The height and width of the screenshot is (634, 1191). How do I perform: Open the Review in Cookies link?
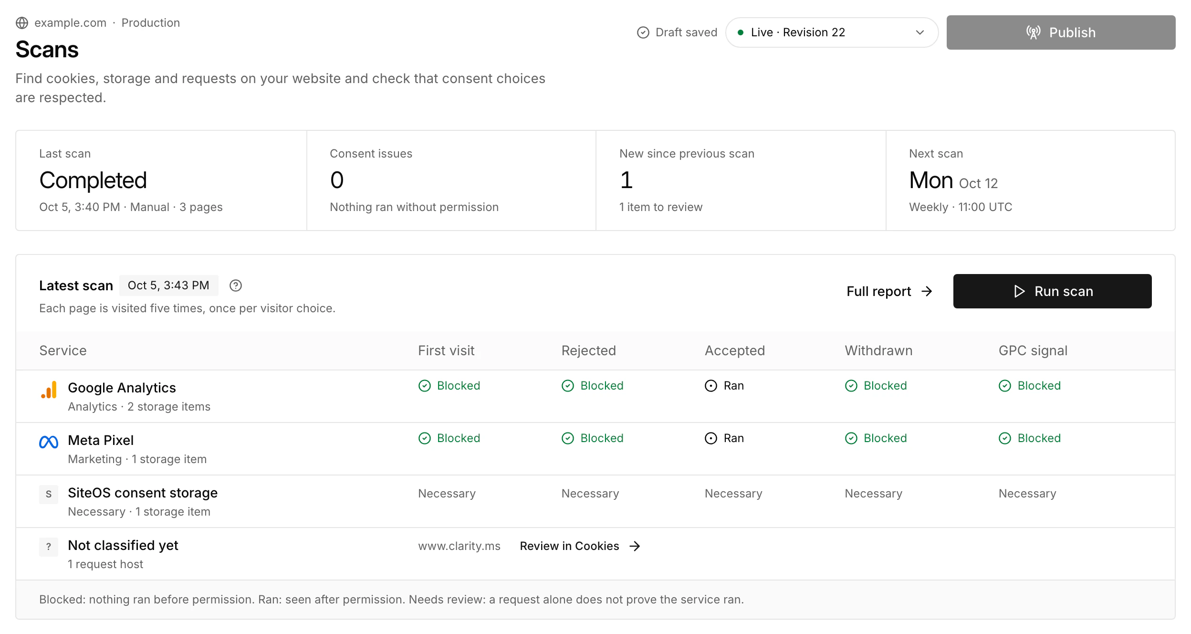click(x=580, y=546)
